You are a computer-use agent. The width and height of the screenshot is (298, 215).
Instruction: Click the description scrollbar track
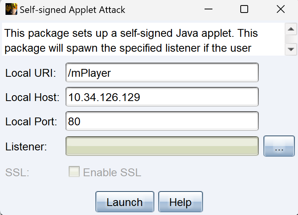(291, 39)
